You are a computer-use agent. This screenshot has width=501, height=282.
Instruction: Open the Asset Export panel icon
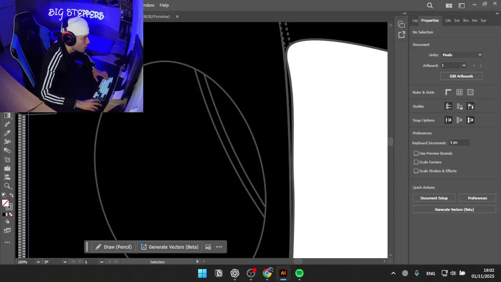[x=401, y=35]
